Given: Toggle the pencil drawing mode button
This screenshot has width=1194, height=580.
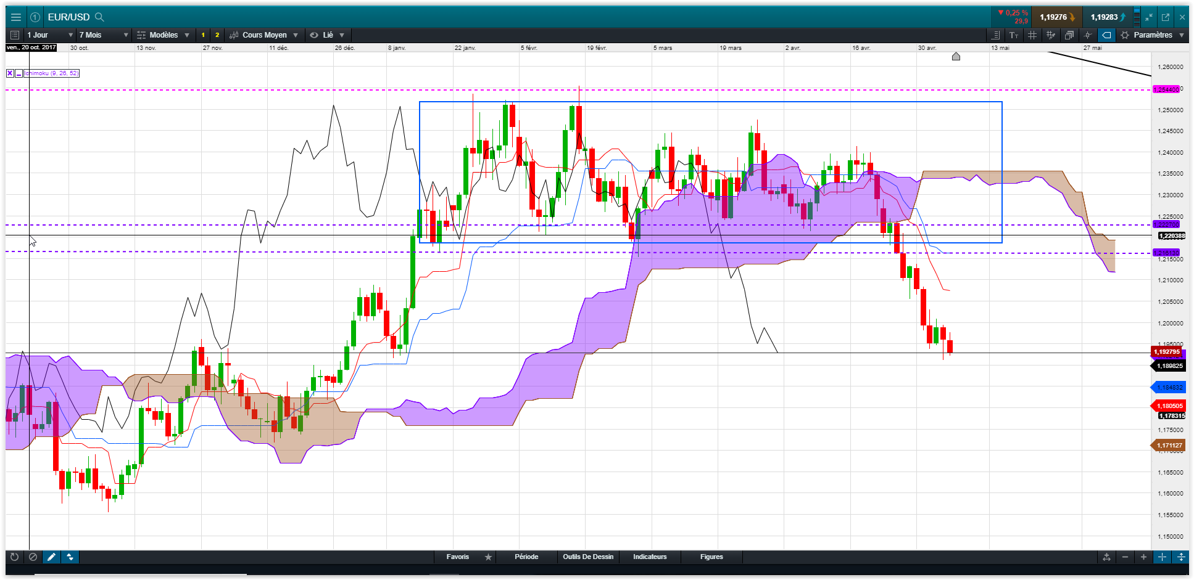Looking at the screenshot, I should tap(51, 557).
